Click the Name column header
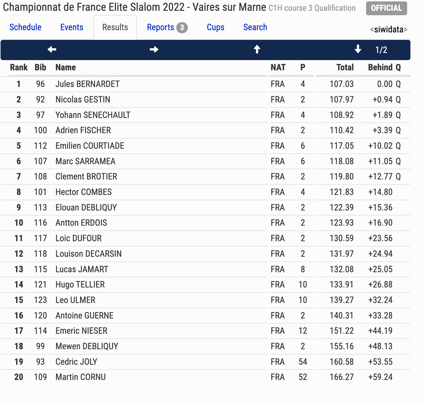This screenshot has width=424, height=406. (66, 67)
